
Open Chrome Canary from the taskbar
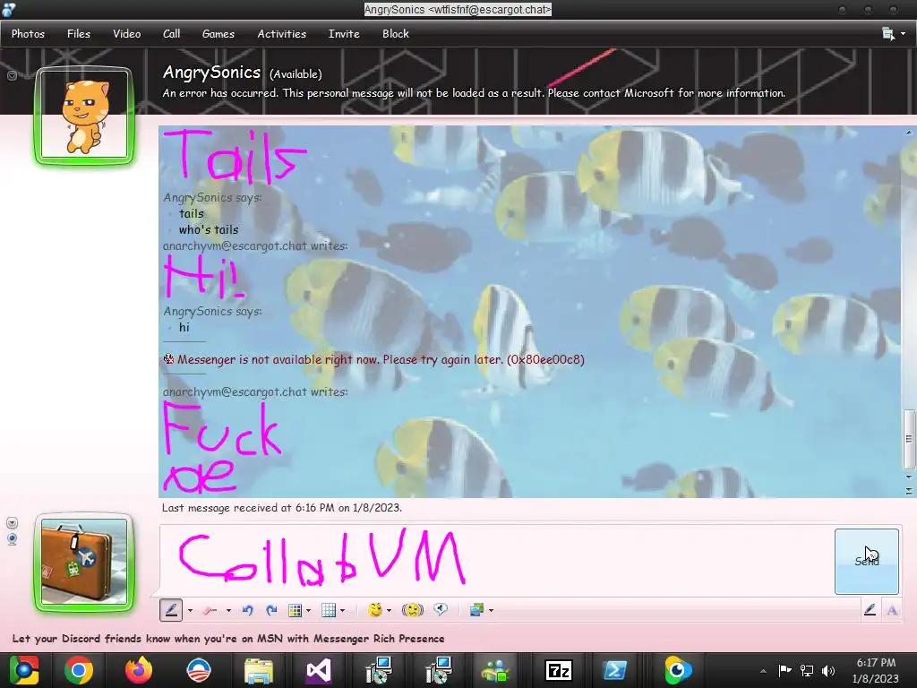coord(23,670)
